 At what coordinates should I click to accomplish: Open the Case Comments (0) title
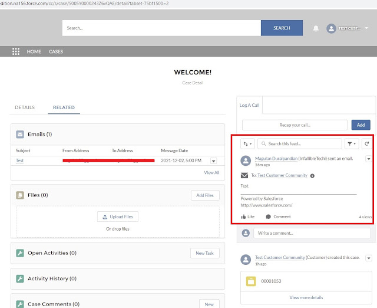54,304
